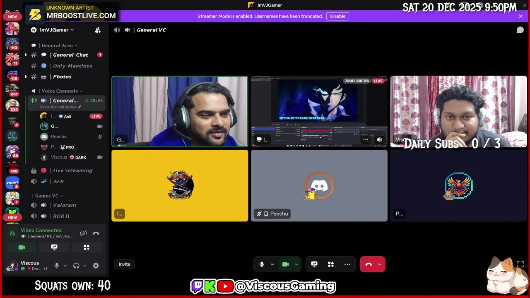530x298 pixels.
Task: Focus the webcam tile with pink curtains
Action: (458, 112)
